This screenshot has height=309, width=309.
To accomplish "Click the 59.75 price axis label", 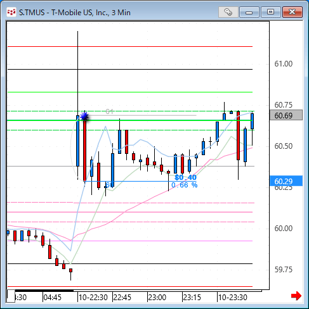I will click(x=284, y=270).
